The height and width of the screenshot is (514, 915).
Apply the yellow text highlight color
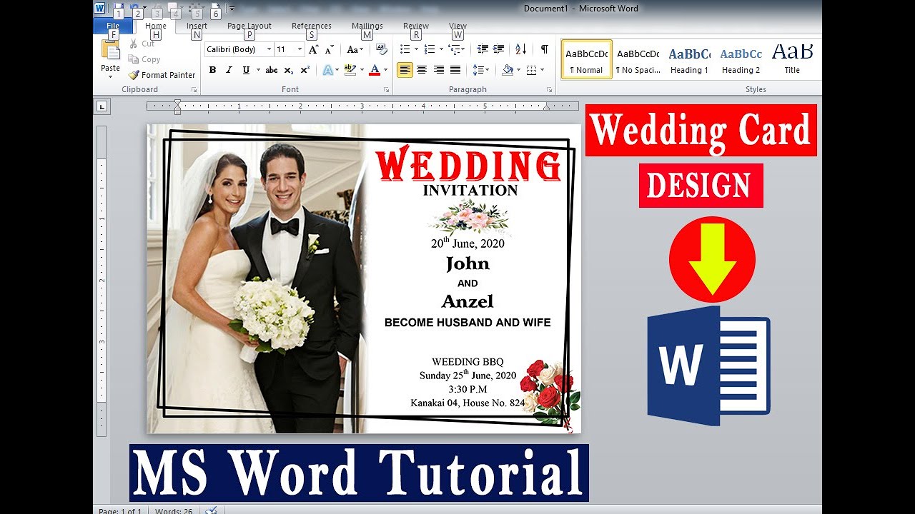[349, 70]
